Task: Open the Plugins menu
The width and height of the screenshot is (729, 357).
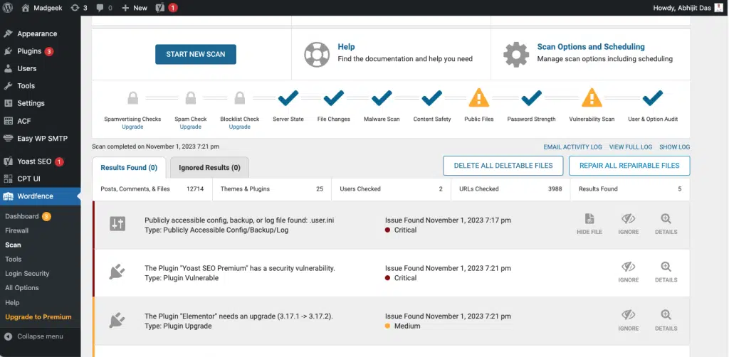Action: (x=29, y=51)
